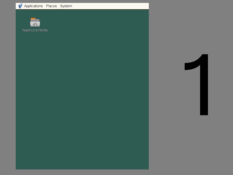The width and height of the screenshot is (233, 175).
Task: Click the bottom-right corner of the green desktop
Action: point(147,167)
